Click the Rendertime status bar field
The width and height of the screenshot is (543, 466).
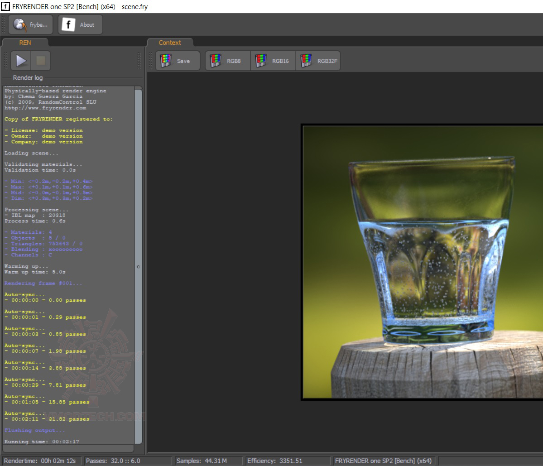coord(40,461)
